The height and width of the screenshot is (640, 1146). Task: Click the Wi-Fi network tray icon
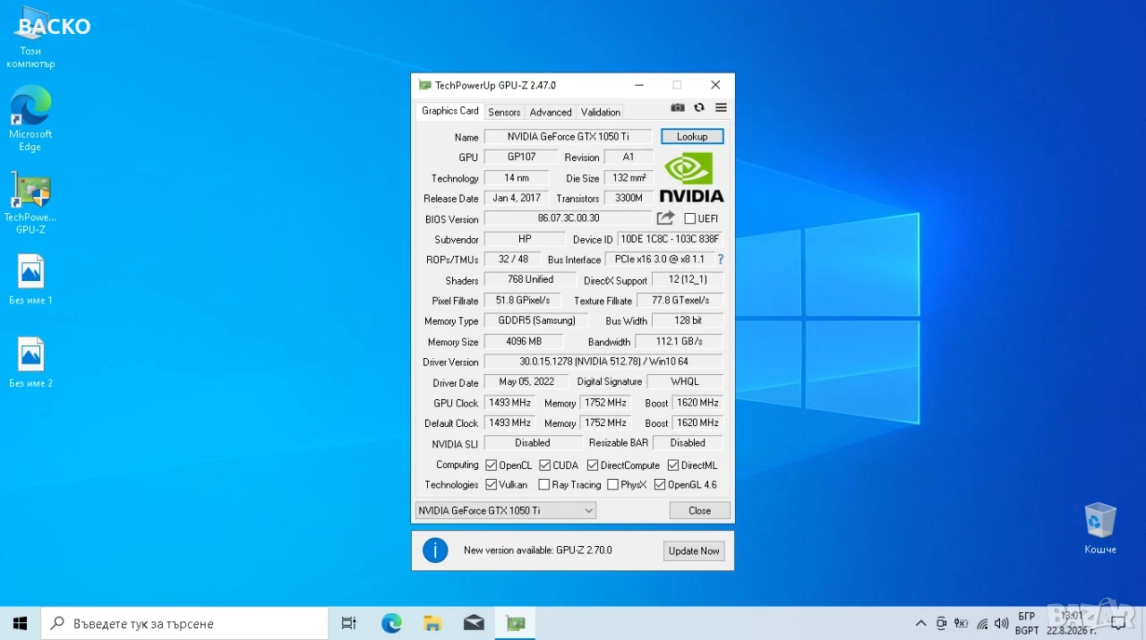[982, 623]
